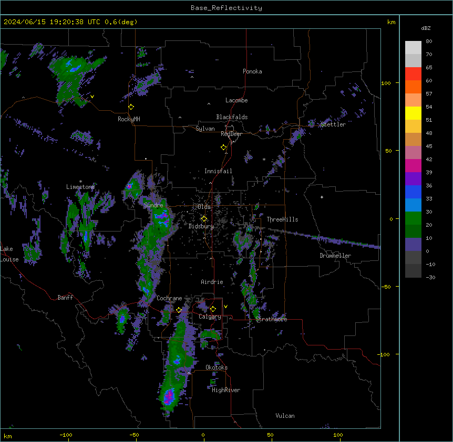Select the Drumheller label
Screen dimensions: 453x442
click(335, 256)
